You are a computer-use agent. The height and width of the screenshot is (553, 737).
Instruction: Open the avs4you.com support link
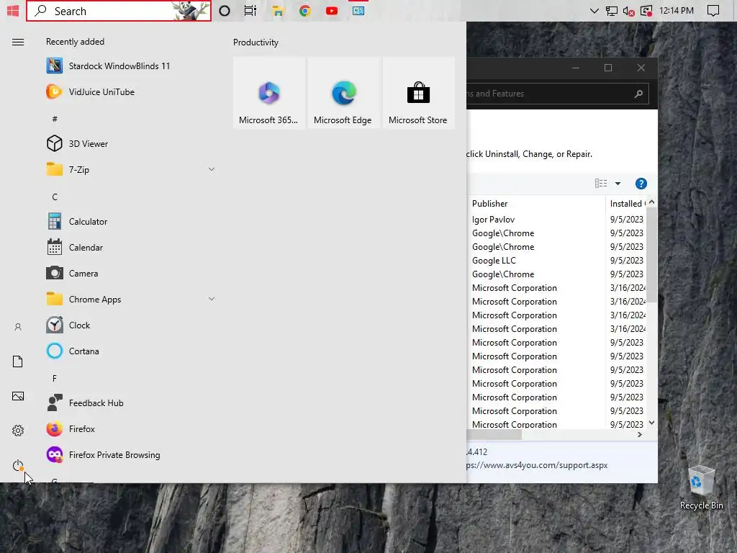pos(537,465)
